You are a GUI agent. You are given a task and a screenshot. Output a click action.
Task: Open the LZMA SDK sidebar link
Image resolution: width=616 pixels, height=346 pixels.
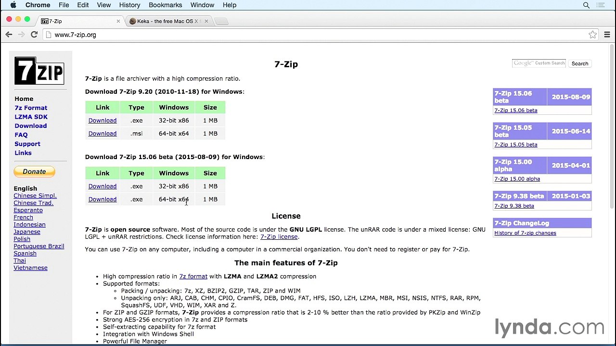(31, 117)
